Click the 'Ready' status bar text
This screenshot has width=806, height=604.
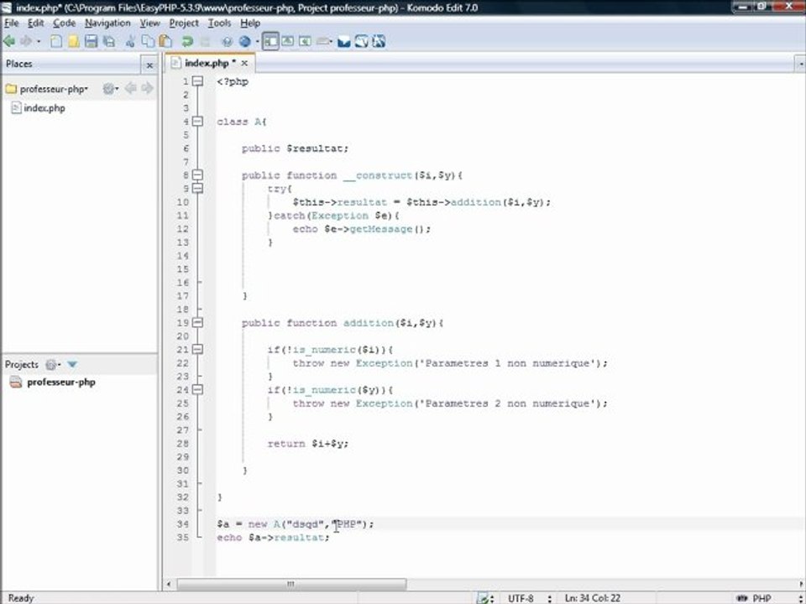(21, 598)
